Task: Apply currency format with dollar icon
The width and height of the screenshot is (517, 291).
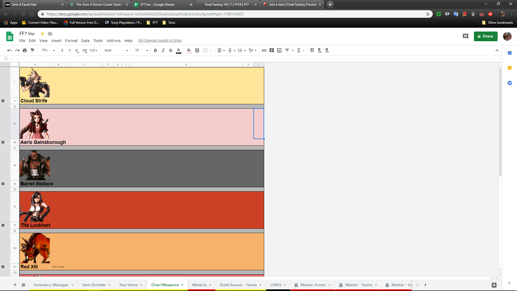Action: pos(62,50)
